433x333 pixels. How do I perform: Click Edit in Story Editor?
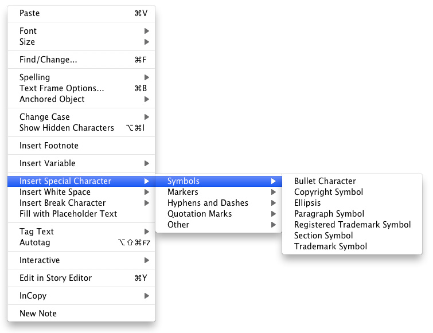56,278
